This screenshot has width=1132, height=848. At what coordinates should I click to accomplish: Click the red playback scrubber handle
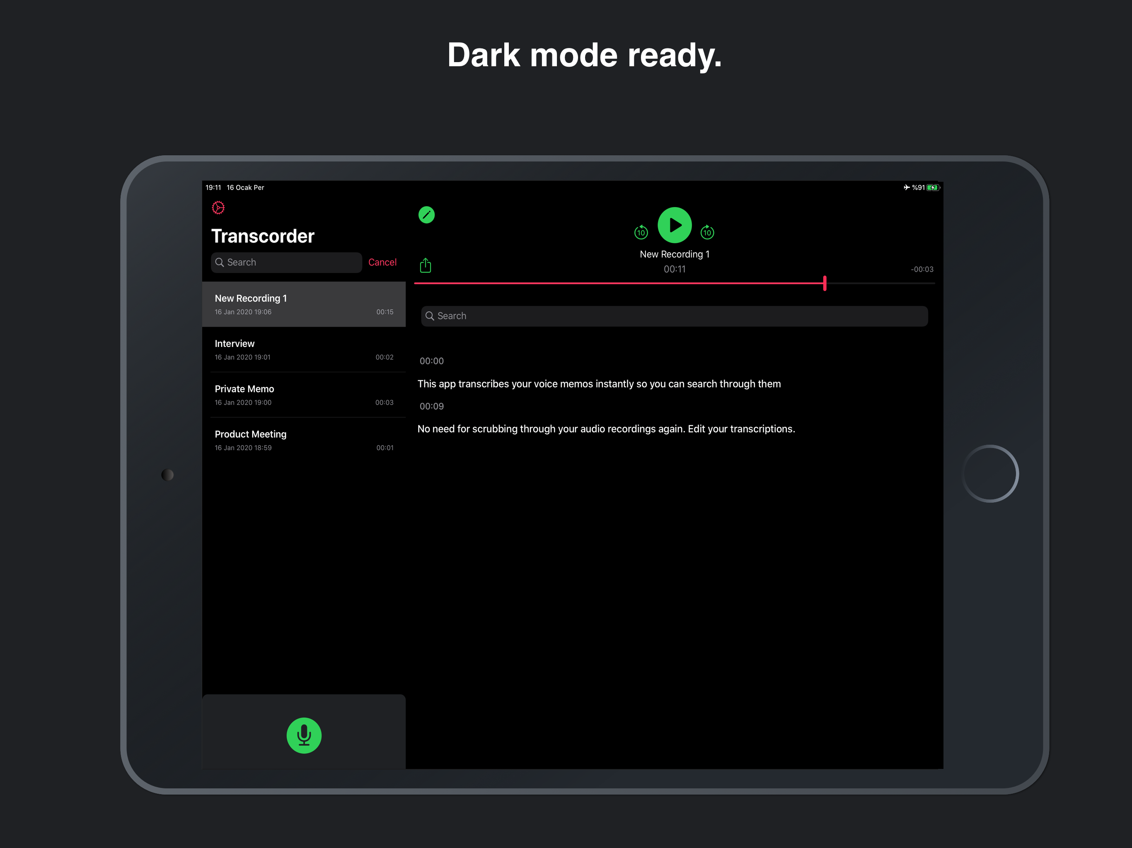(825, 283)
